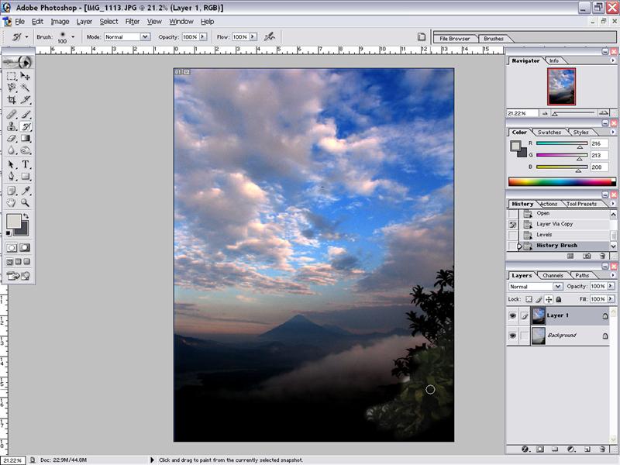Viewport: 620px width, 465px height.
Task: Enable airbrush capabilities in options bar
Action: pyautogui.click(x=270, y=36)
